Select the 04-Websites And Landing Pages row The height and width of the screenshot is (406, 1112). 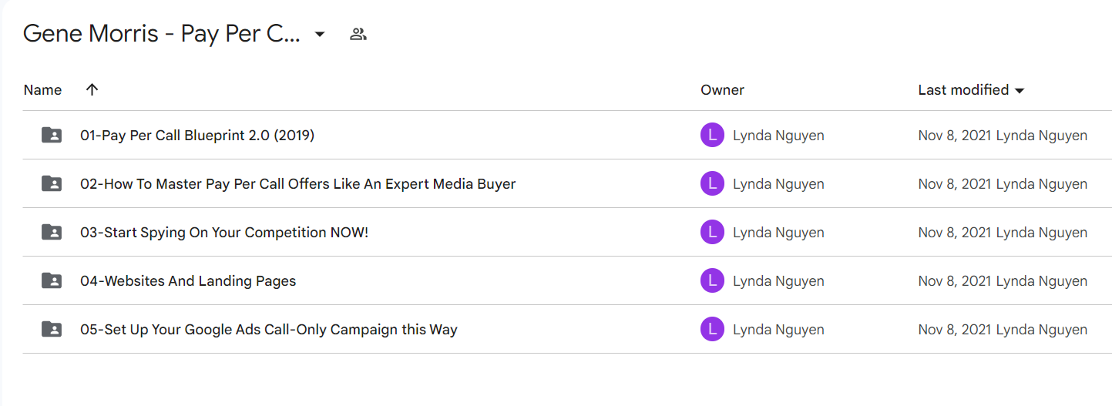click(566, 281)
